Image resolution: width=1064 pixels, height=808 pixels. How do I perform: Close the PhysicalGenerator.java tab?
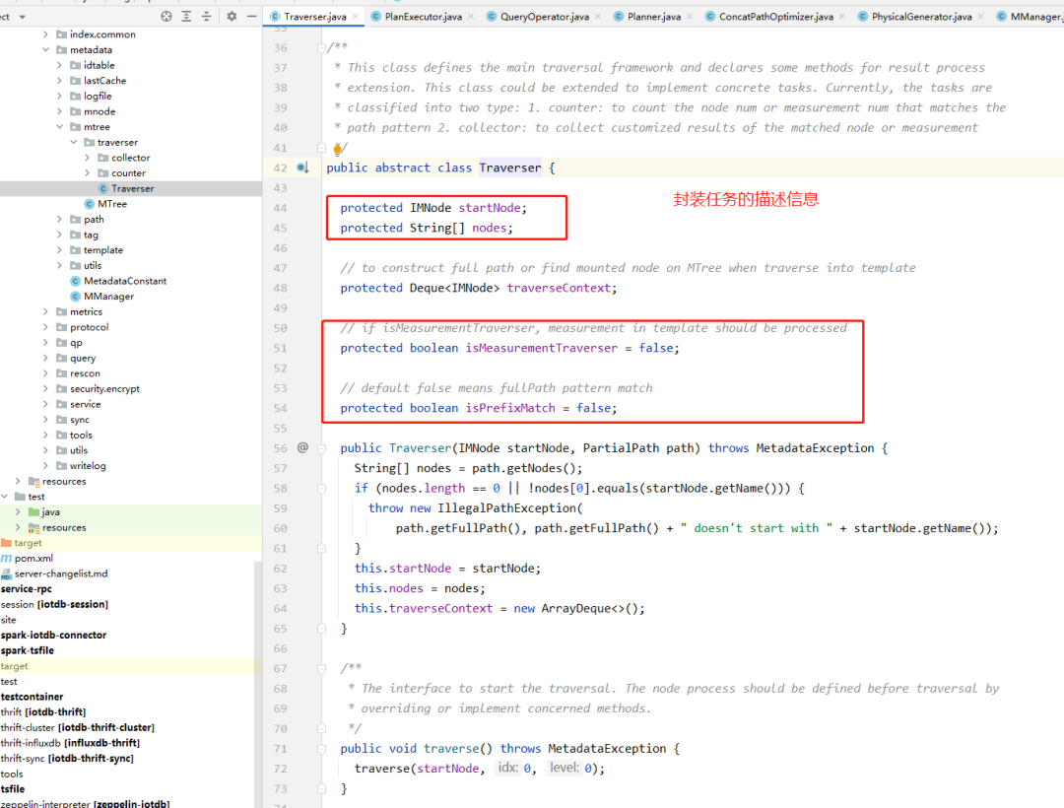tap(980, 17)
